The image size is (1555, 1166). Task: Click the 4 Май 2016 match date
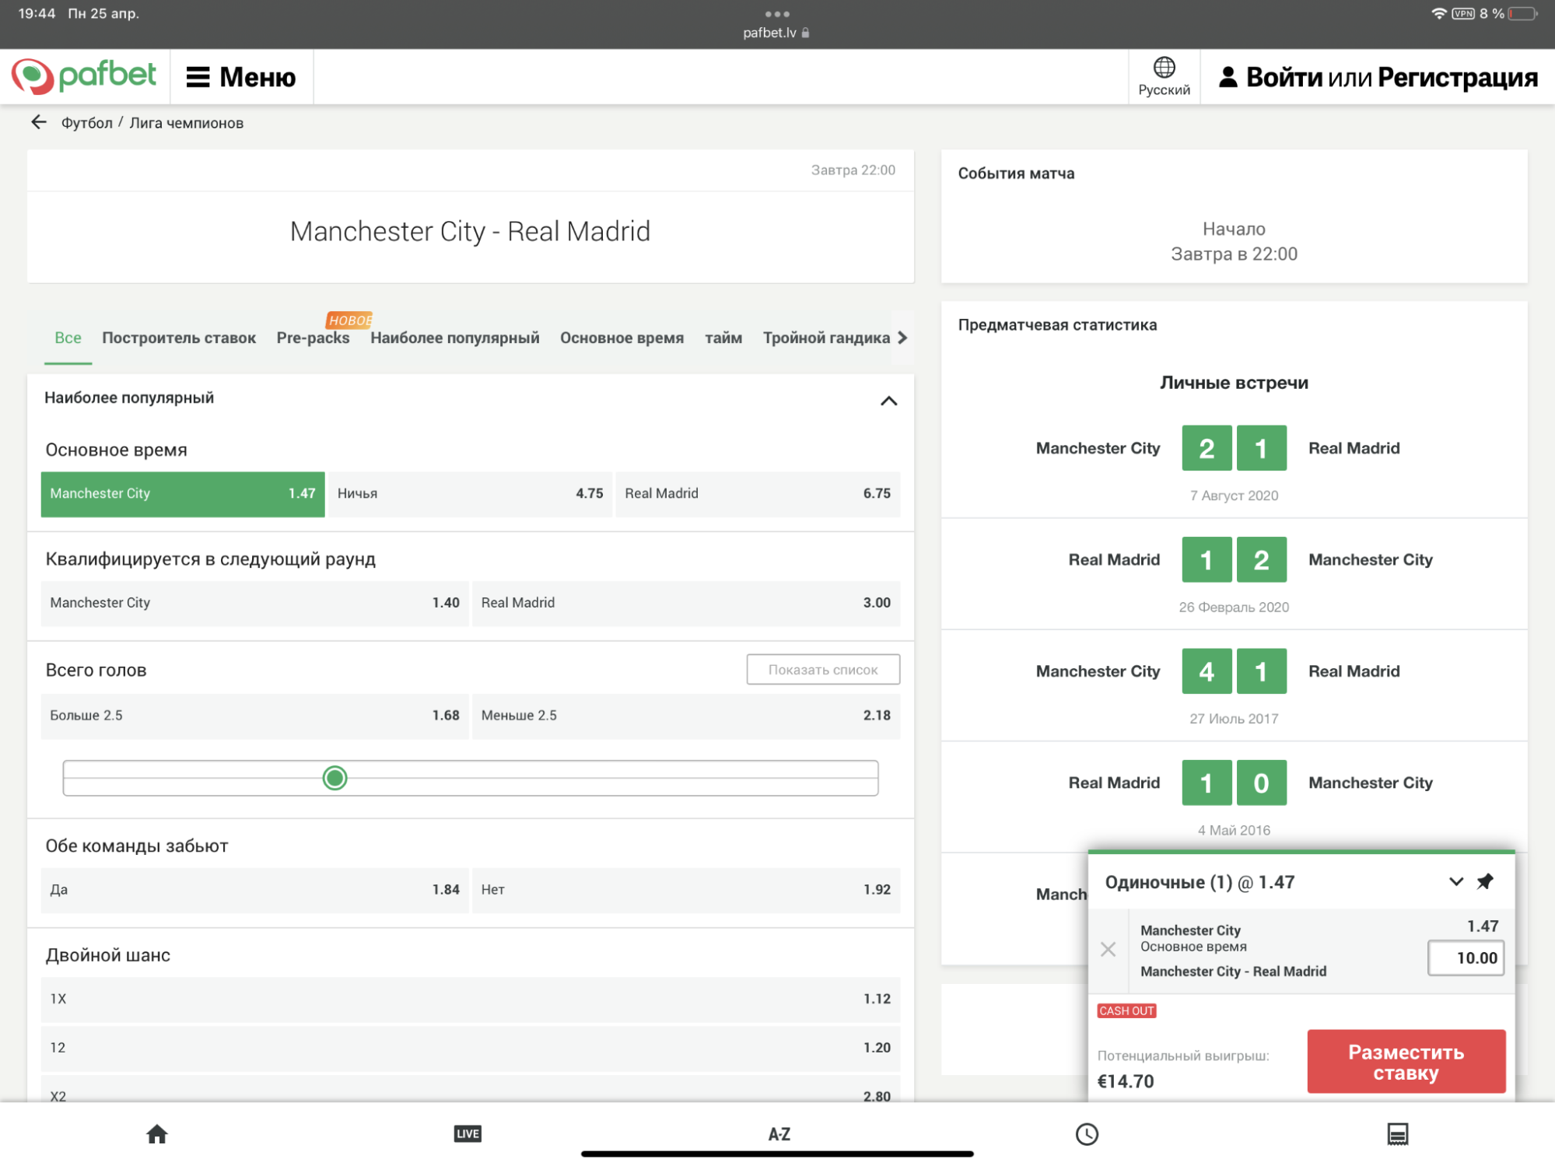(1234, 830)
